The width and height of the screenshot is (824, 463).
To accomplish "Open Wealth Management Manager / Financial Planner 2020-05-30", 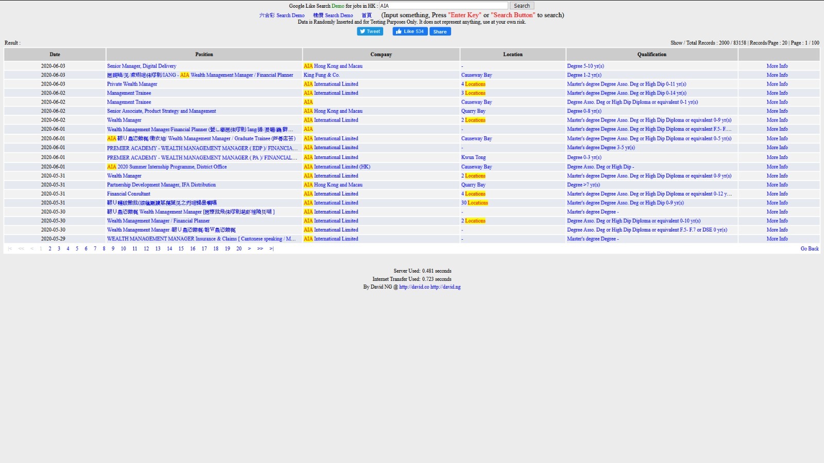I will [x=159, y=221].
